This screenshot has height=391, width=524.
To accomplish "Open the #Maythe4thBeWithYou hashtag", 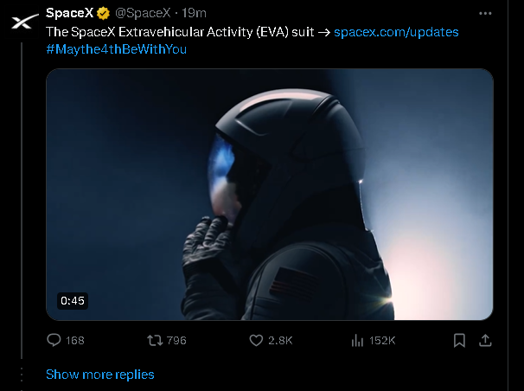I will pos(116,49).
